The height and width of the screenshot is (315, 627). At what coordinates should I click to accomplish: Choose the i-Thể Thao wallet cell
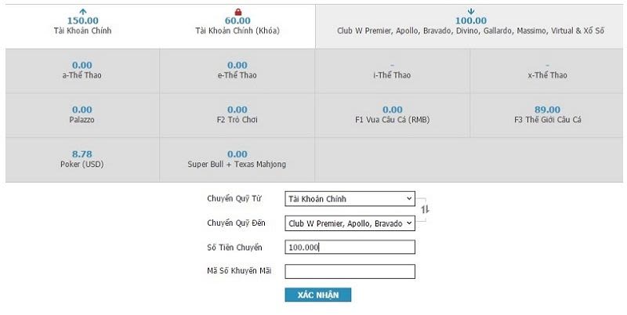[393, 71]
